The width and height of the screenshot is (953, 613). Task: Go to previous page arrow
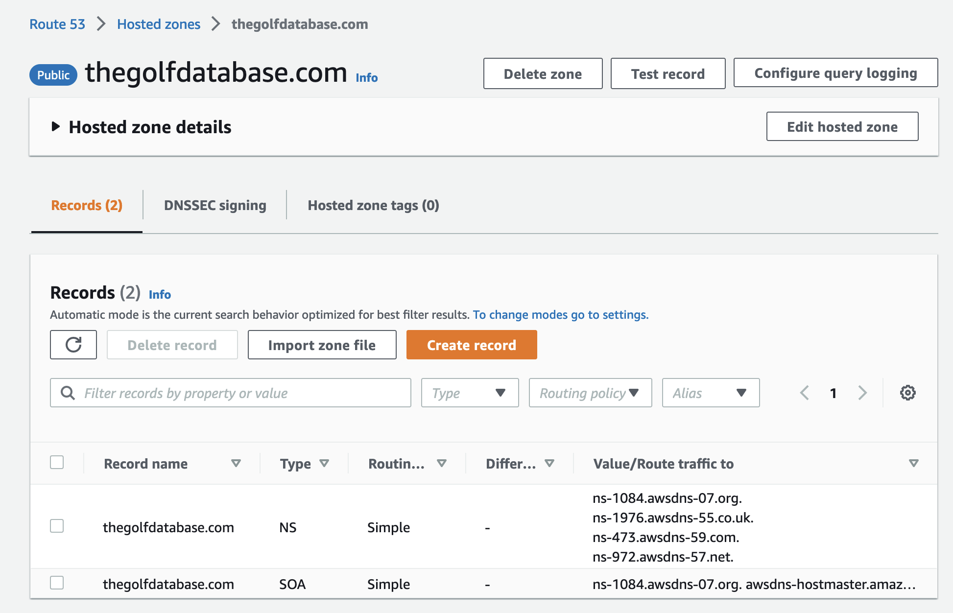805,393
